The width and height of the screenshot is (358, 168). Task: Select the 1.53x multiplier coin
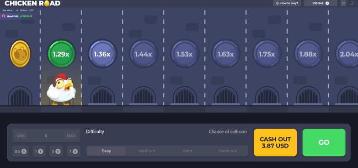(x=184, y=54)
